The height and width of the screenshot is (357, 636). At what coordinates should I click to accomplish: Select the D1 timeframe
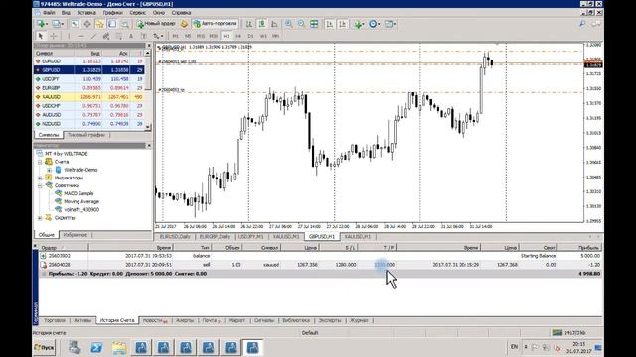(250, 36)
